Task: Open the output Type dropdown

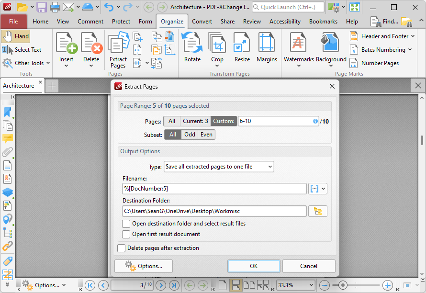Action: point(219,167)
